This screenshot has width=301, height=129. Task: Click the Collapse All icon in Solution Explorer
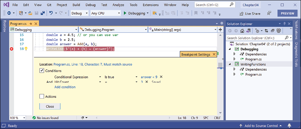pos(273,31)
